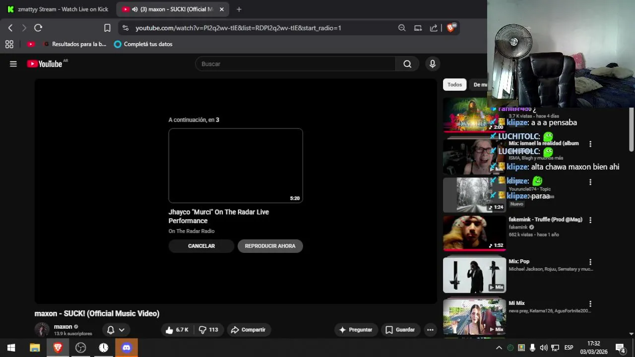
Task: Open 'Resultados para la b...' bookmark
Action: pyautogui.click(x=74, y=44)
